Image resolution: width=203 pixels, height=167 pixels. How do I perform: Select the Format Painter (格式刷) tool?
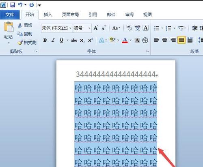[27, 43]
